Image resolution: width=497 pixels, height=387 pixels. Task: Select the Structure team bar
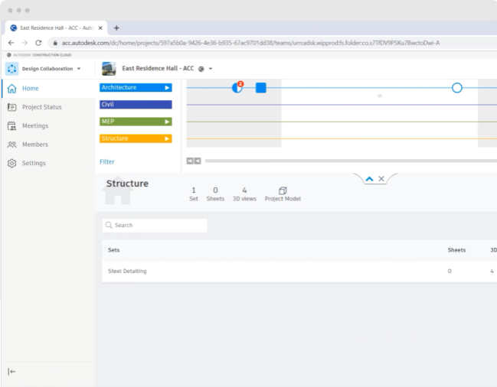[136, 138]
